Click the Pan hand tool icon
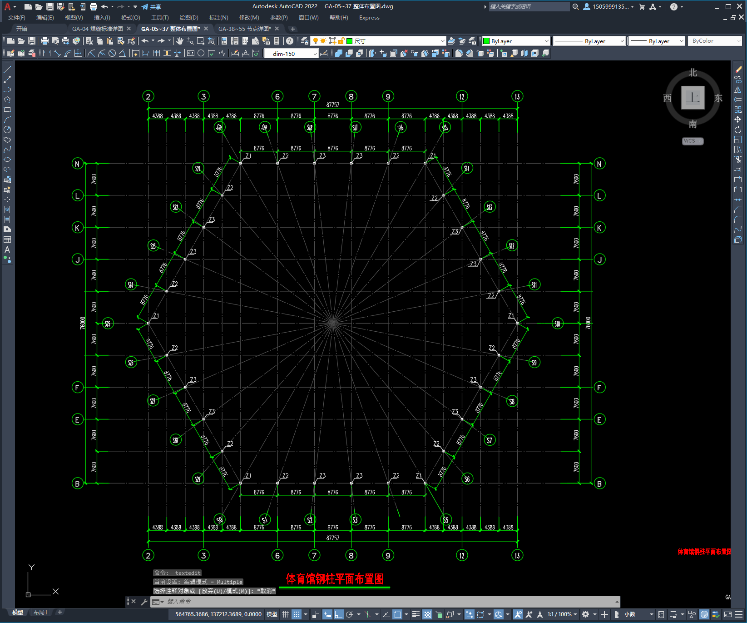747x623 pixels. pos(180,41)
